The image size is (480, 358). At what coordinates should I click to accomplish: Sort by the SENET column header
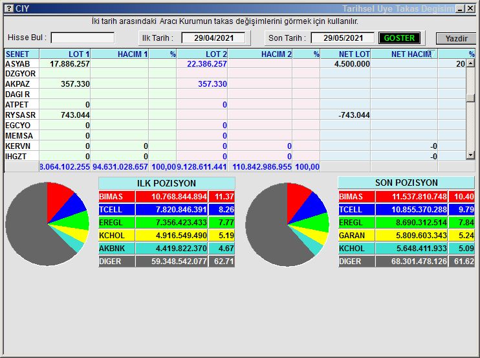[x=22, y=54]
